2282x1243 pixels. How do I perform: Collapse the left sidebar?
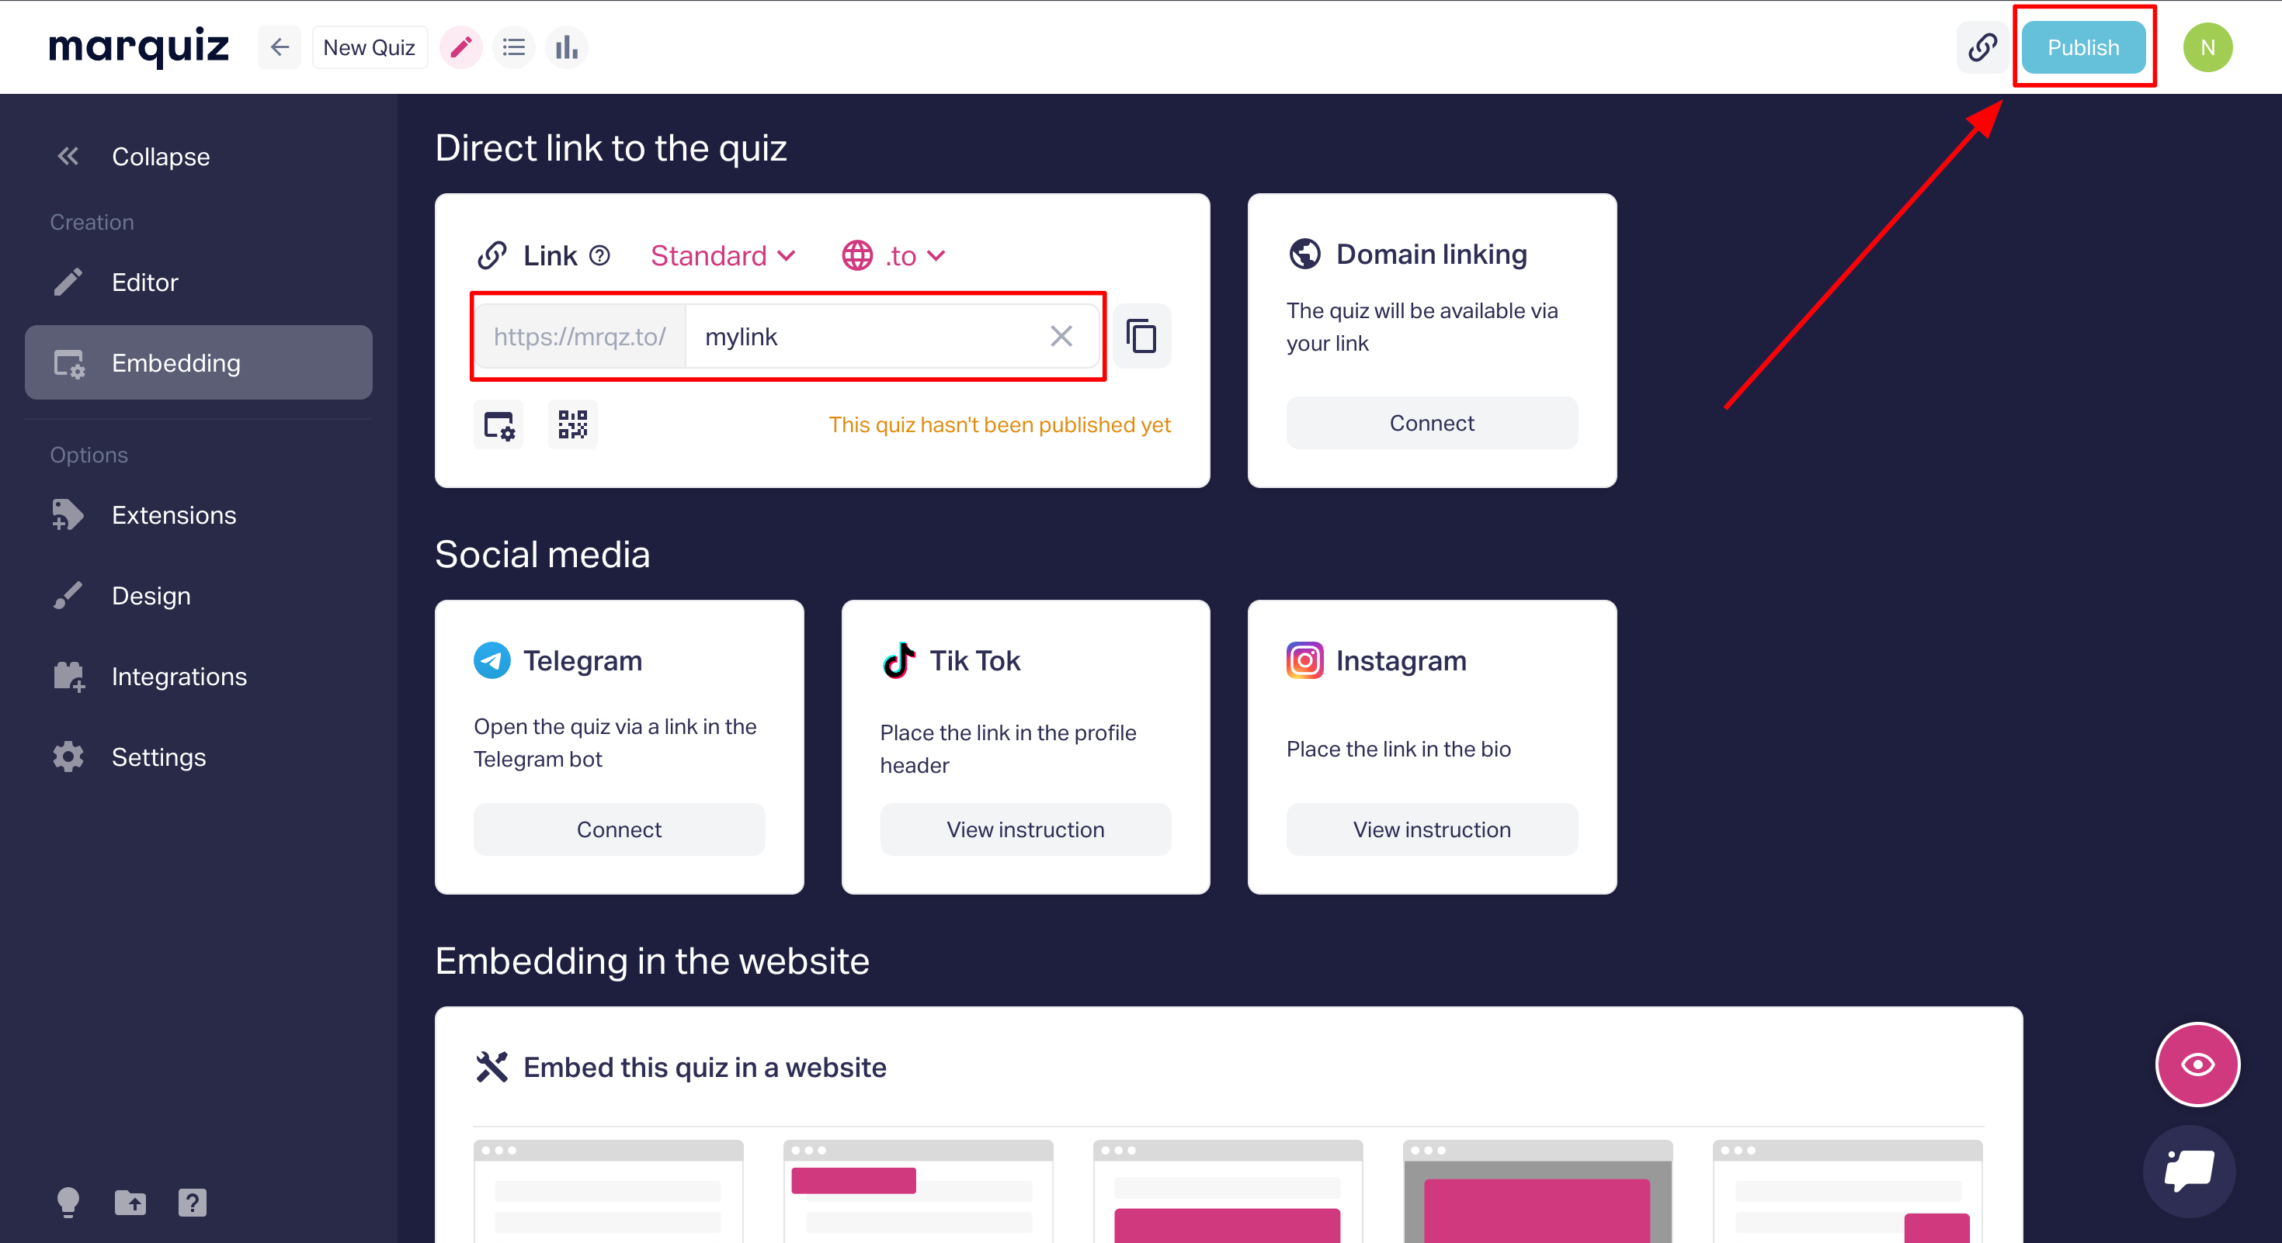(133, 157)
